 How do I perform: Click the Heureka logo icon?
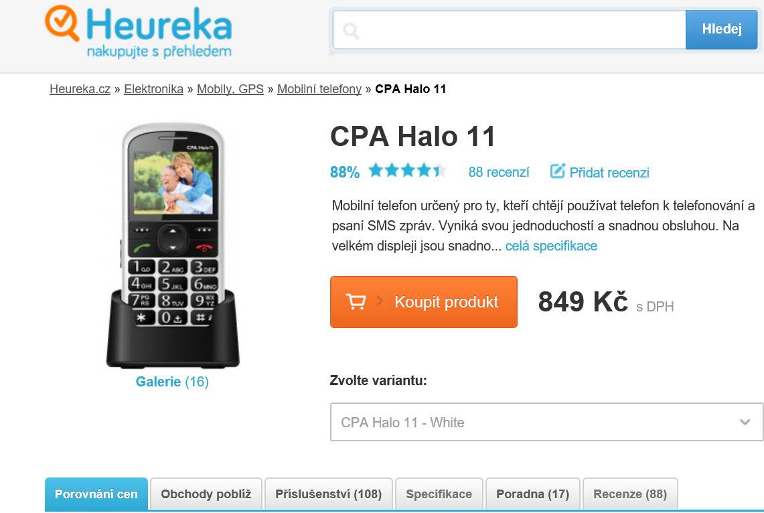(62, 23)
